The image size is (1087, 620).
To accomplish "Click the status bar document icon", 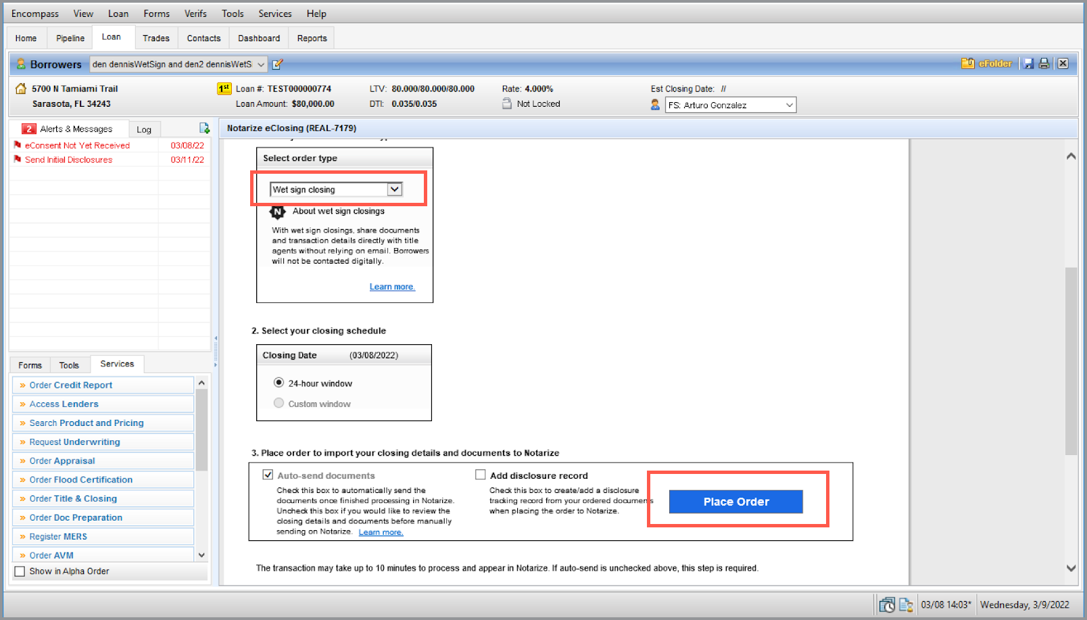I will point(906,604).
